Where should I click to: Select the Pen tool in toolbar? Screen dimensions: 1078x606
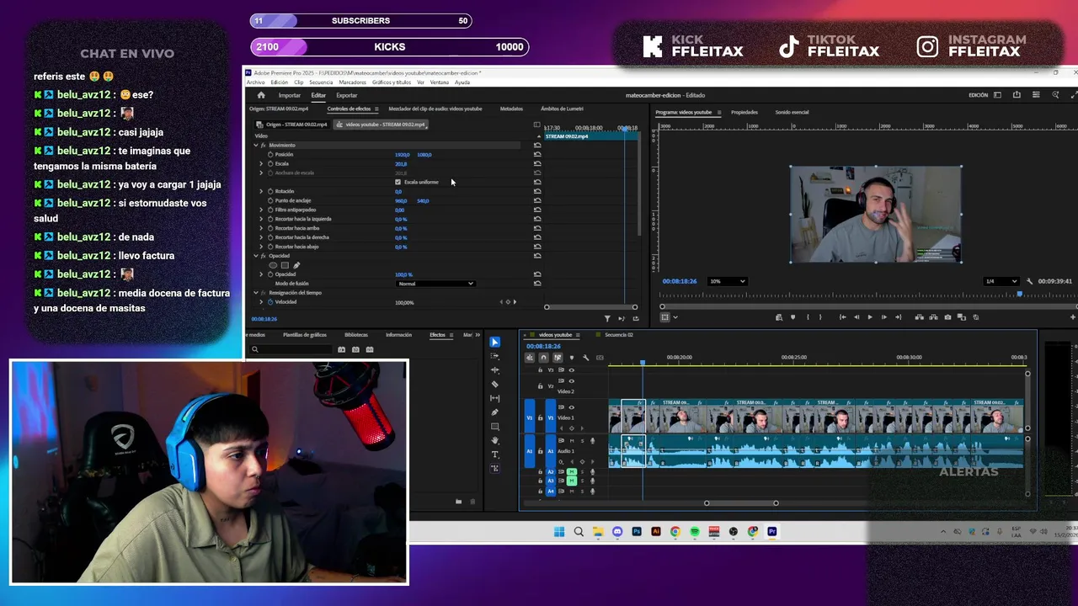click(494, 412)
